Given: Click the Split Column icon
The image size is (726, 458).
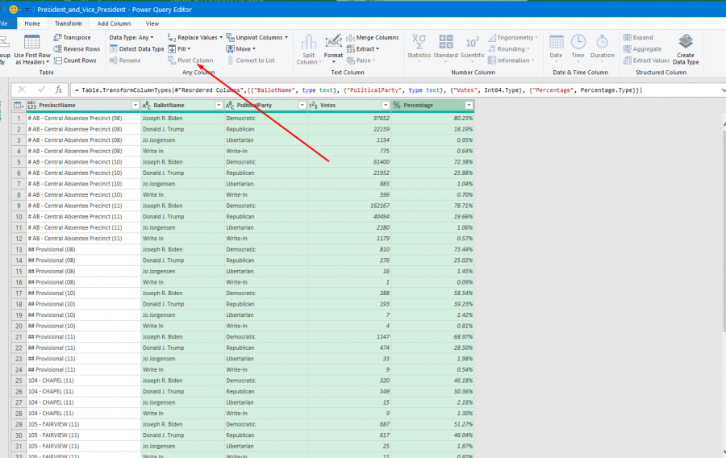Looking at the screenshot, I should pos(309,43).
